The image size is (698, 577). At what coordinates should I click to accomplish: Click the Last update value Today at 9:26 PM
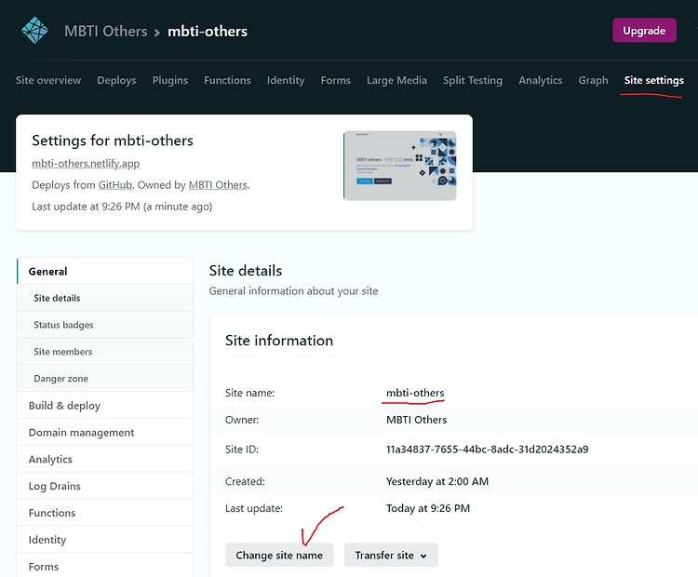point(428,508)
